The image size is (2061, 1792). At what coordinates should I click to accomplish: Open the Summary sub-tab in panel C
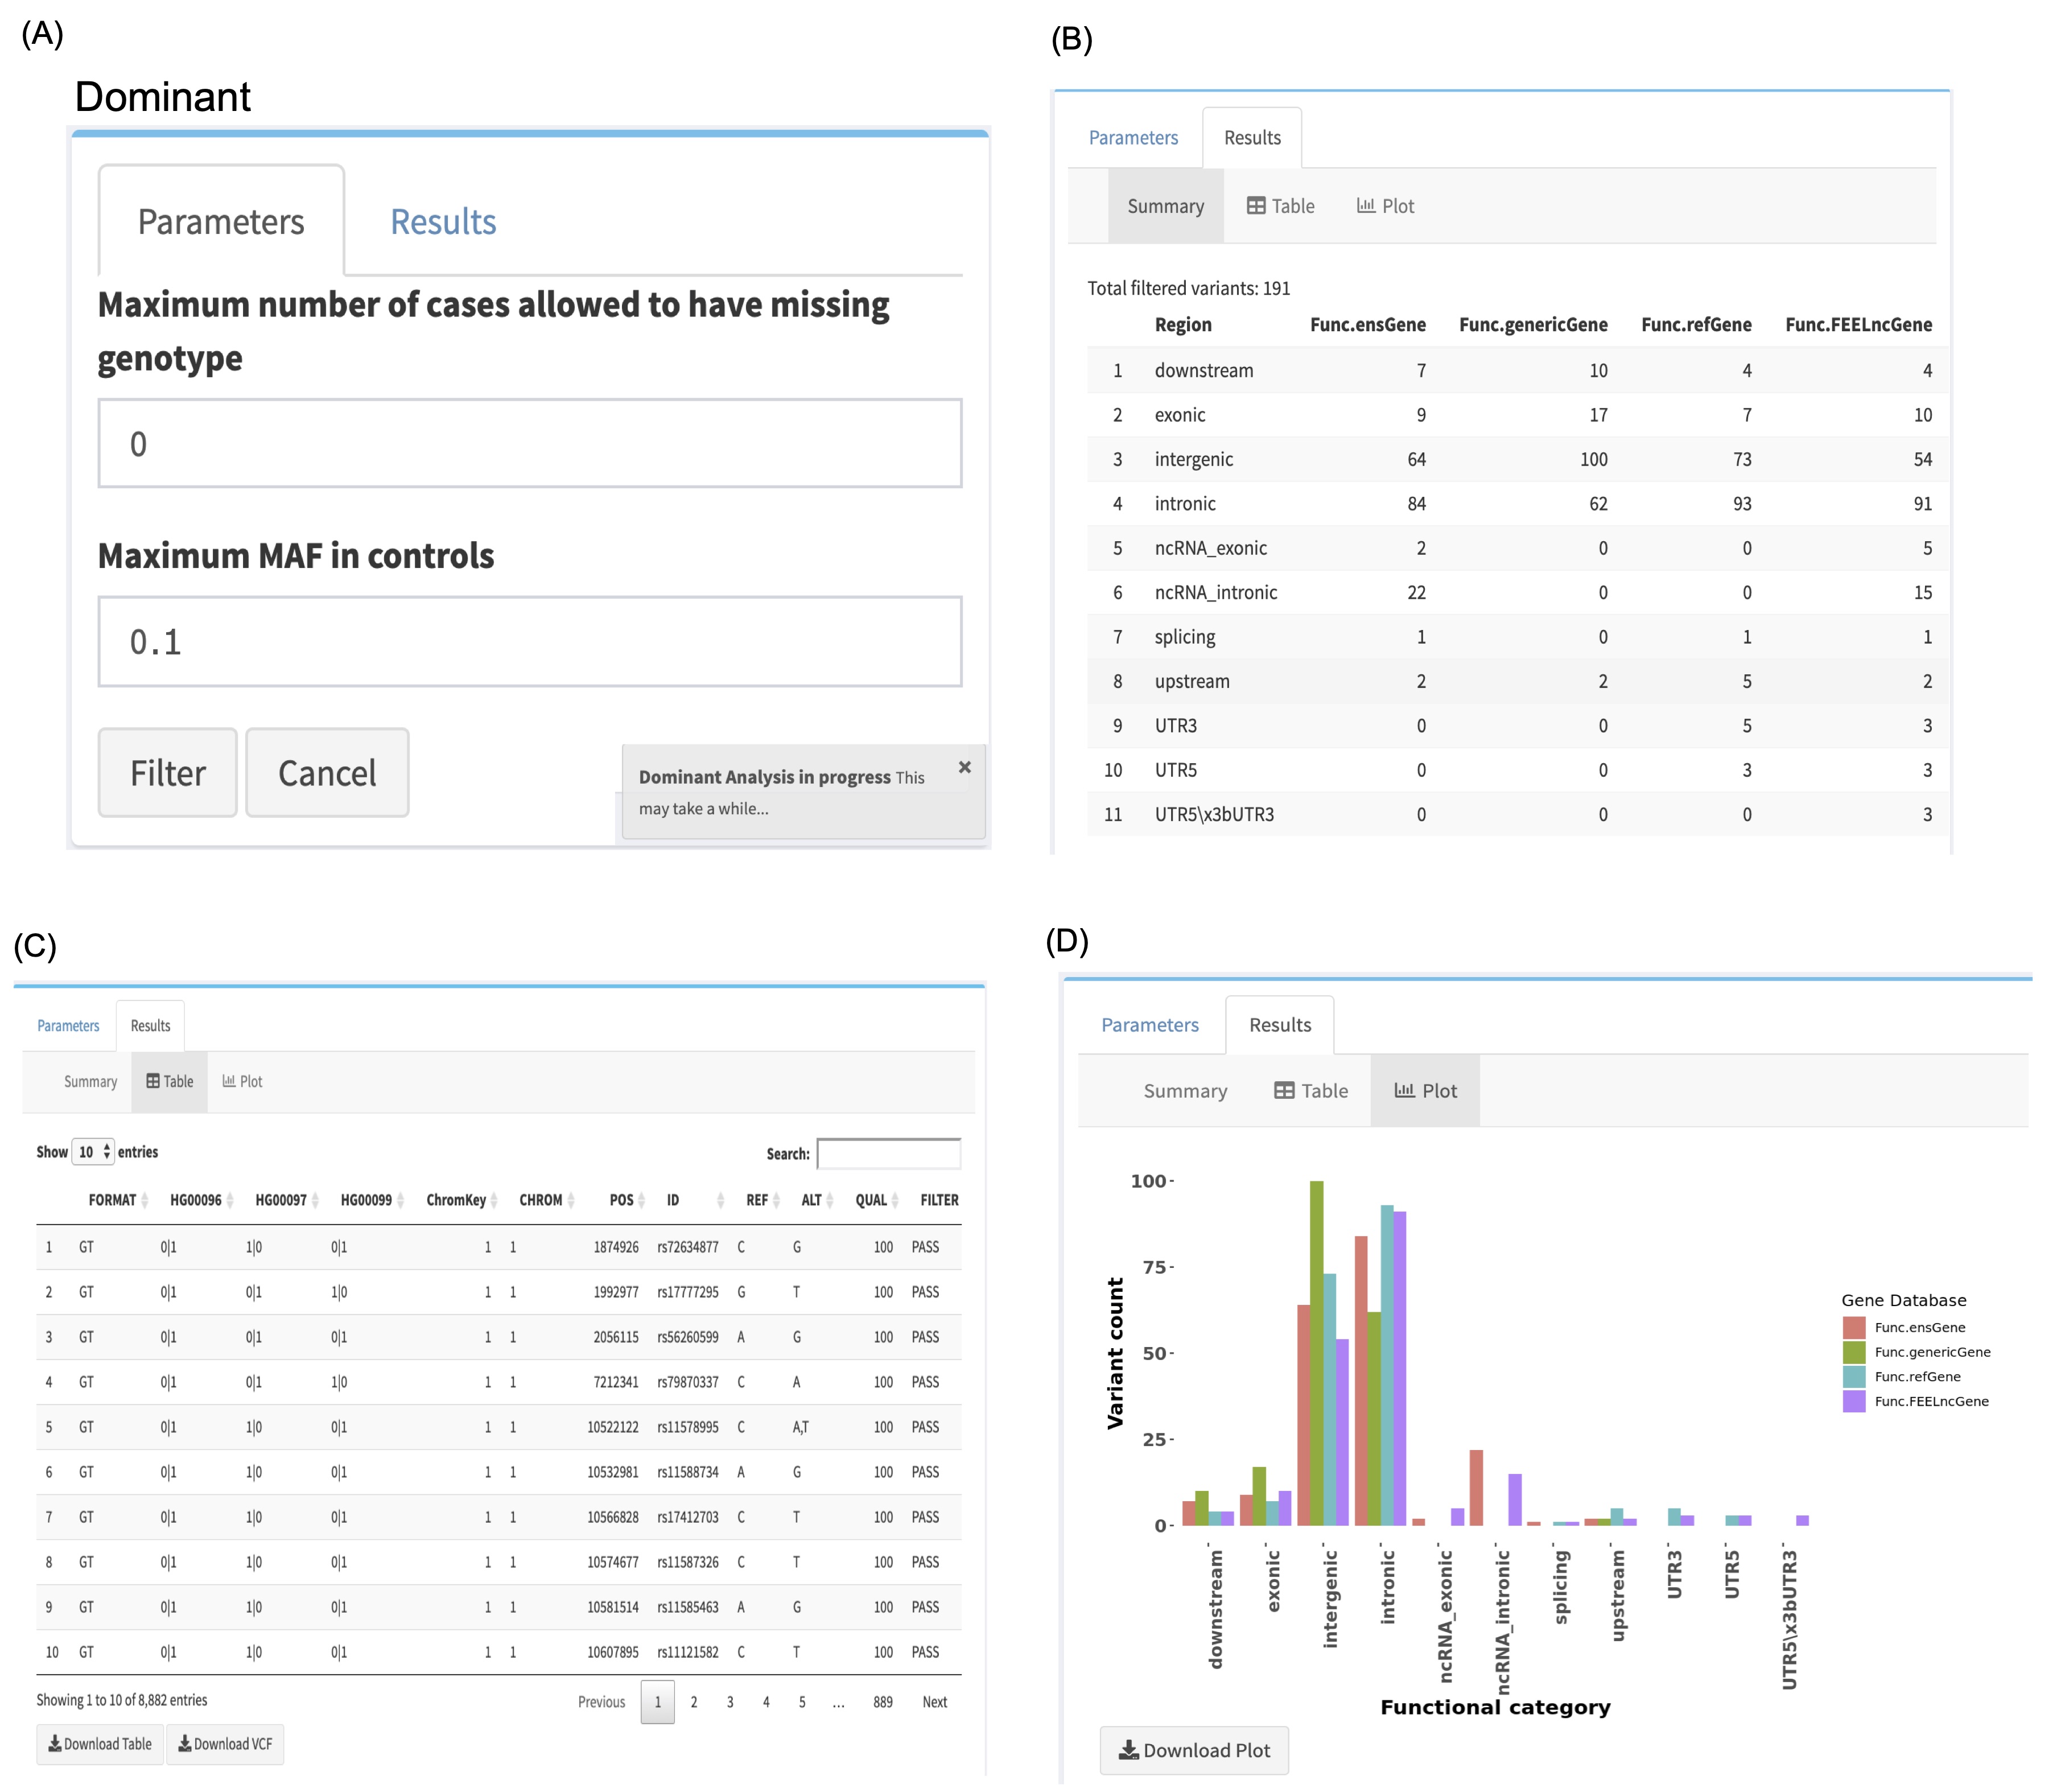click(90, 1082)
